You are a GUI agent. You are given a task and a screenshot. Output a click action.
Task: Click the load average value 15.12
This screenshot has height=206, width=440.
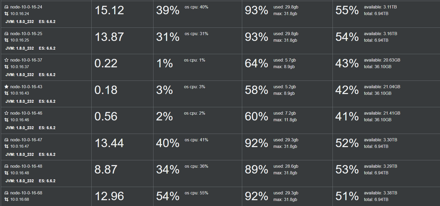pos(109,10)
